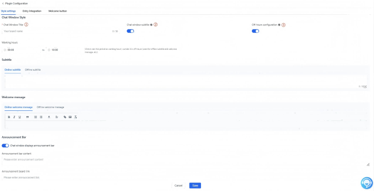Turn off the Chat window subtitle switch
This screenshot has height=191, width=374.
pyautogui.click(x=130, y=31)
